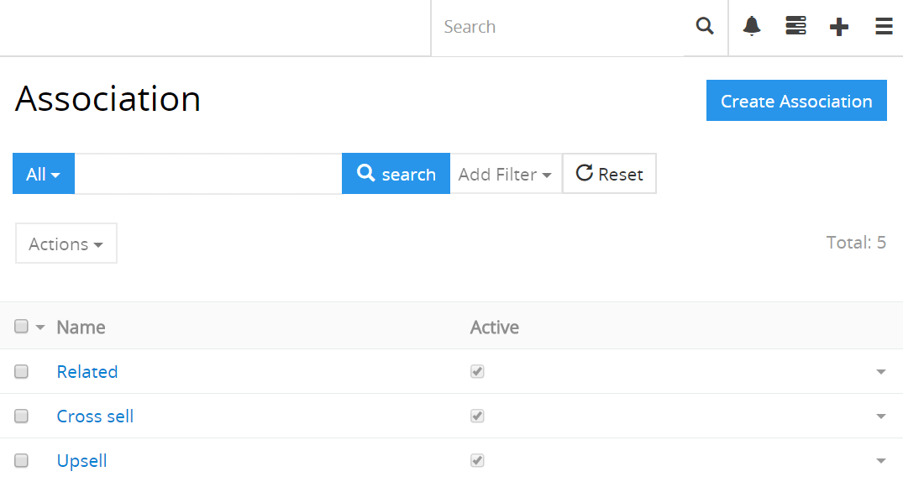Click the search button below the title

pos(396,174)
